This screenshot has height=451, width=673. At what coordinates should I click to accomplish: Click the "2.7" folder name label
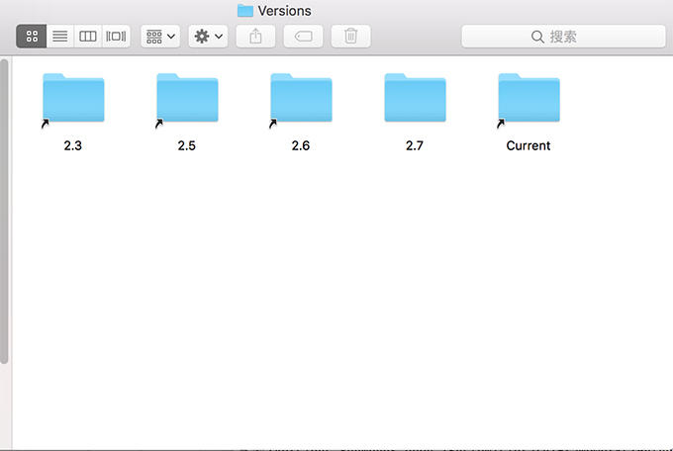click(415, 145)
